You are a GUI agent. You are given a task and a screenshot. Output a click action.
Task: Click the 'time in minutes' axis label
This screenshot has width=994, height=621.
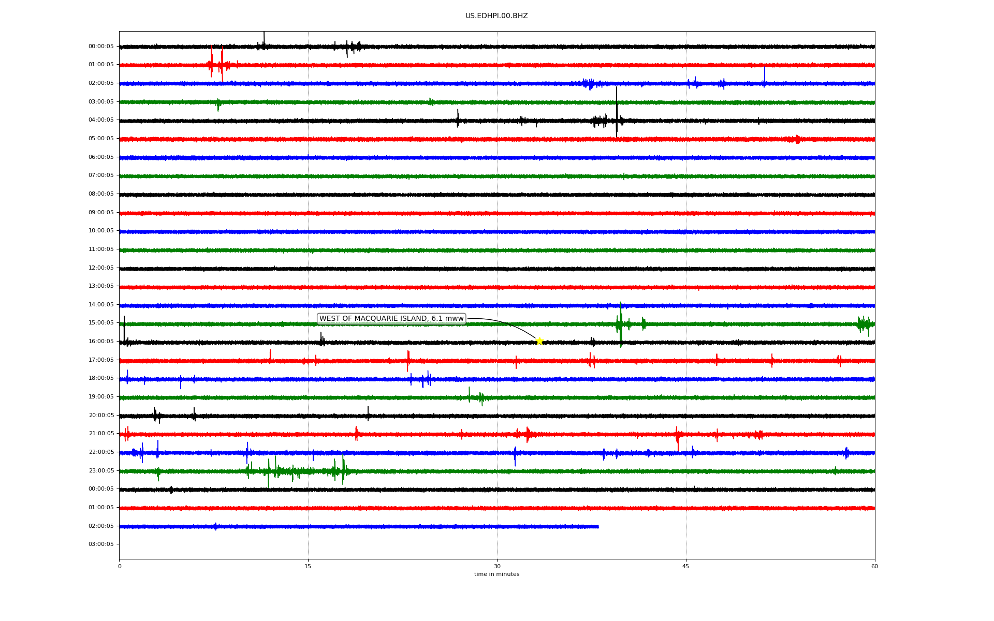(496, 574)
